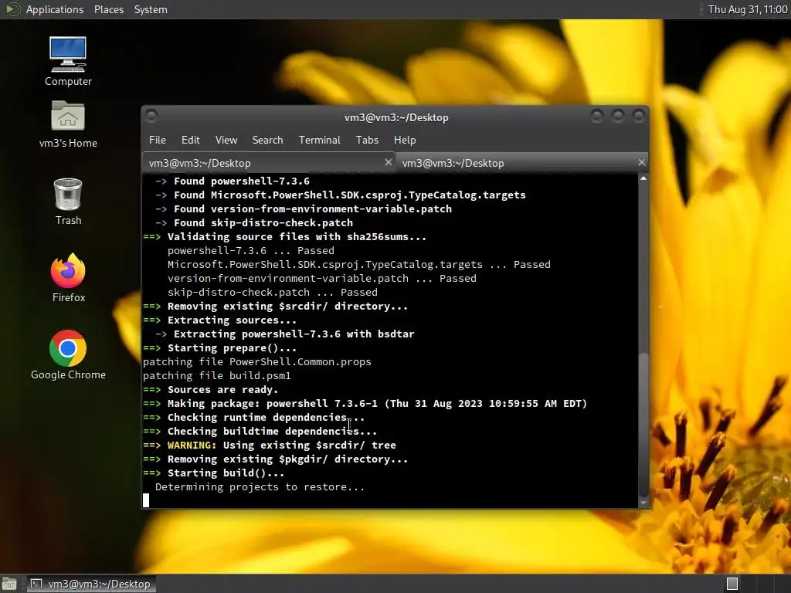Click the workspace switcher square in bottom panel
This screenshot has height=593, width=791.
(732, 584)
